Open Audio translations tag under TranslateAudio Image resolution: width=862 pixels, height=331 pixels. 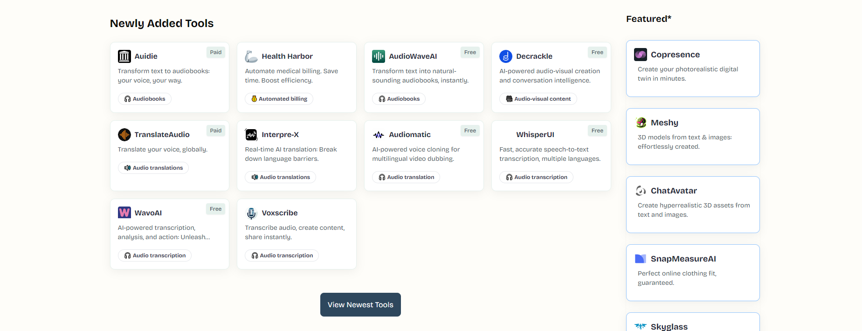tap(153, 168)
